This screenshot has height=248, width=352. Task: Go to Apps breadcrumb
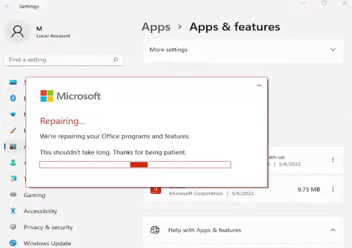click(x=156, y=27)
